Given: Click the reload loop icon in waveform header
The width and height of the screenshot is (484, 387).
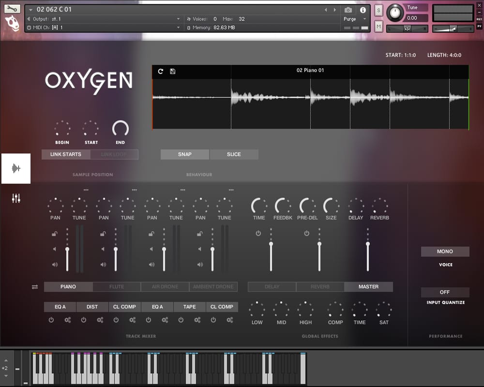Looking at the screenshot, I should [161, 72].
